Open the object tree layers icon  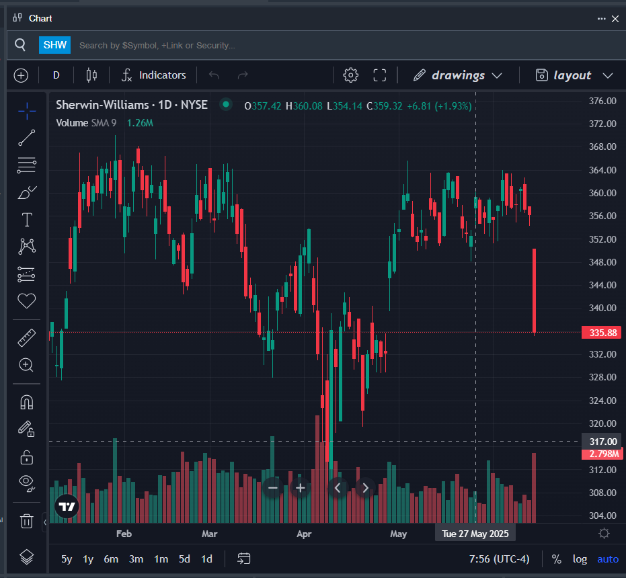(x=27, y=557)
